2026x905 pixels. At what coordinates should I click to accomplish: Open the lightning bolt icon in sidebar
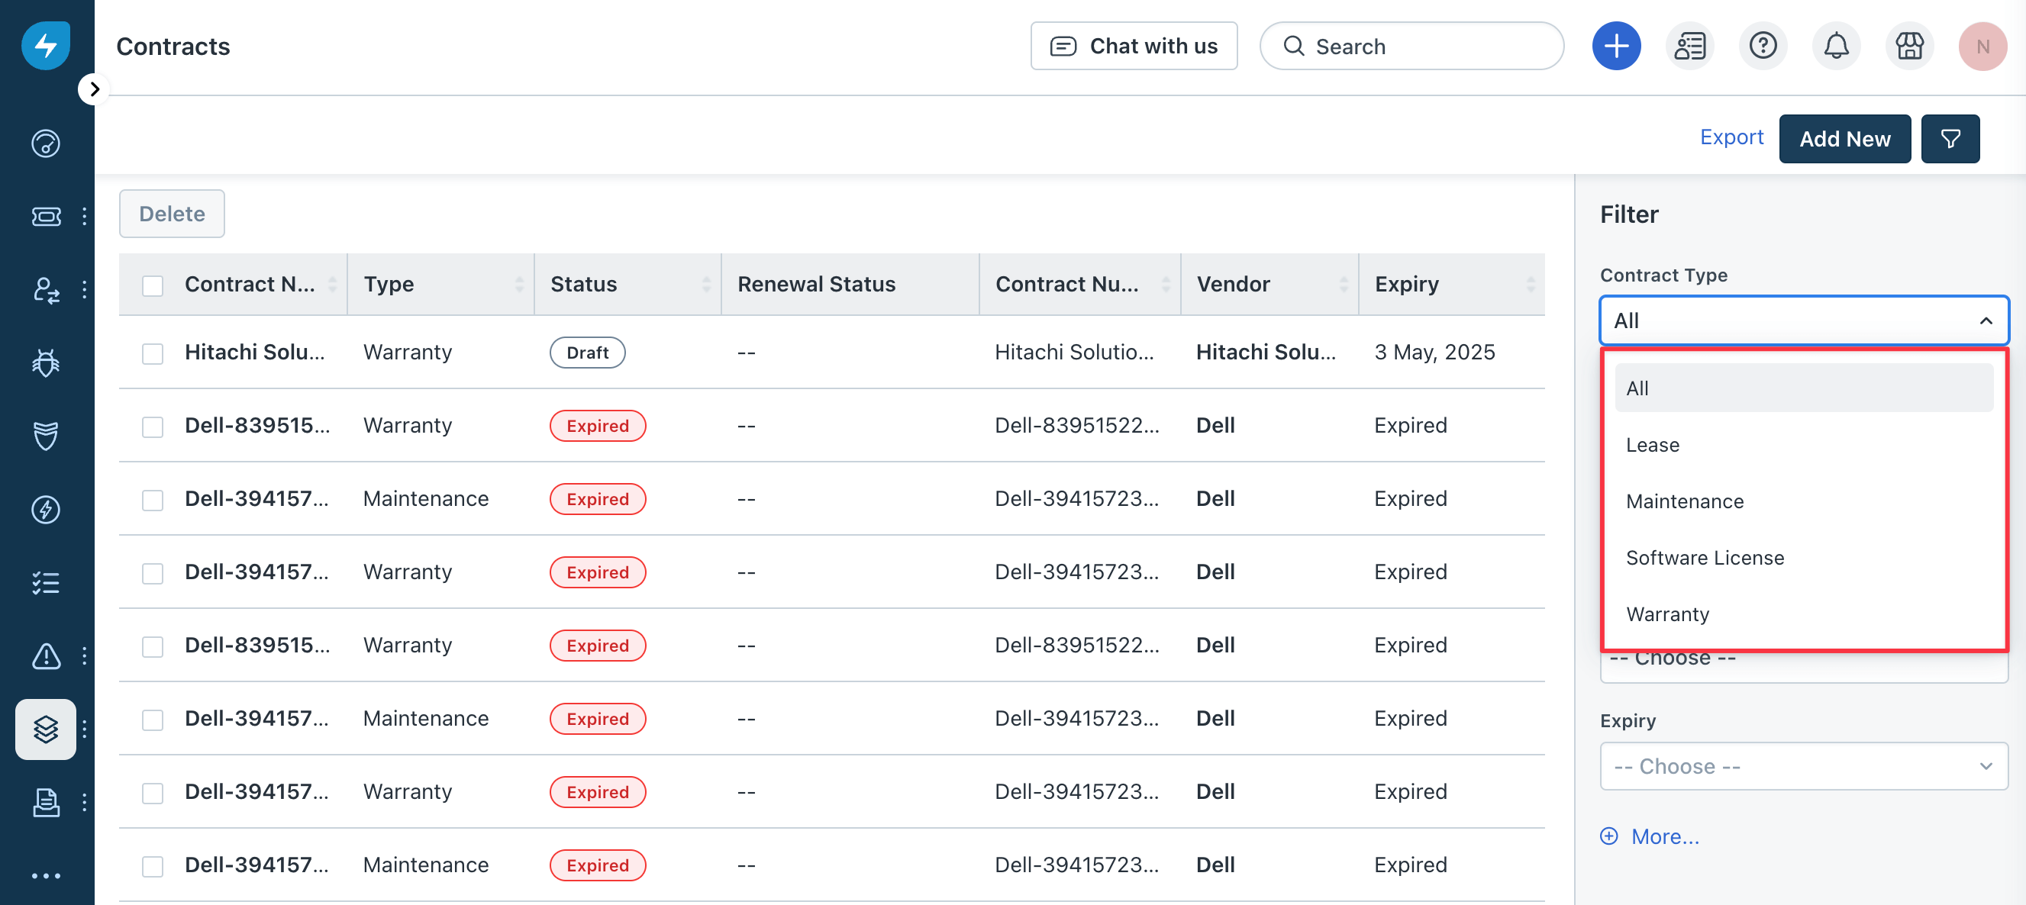click(46, 510)
